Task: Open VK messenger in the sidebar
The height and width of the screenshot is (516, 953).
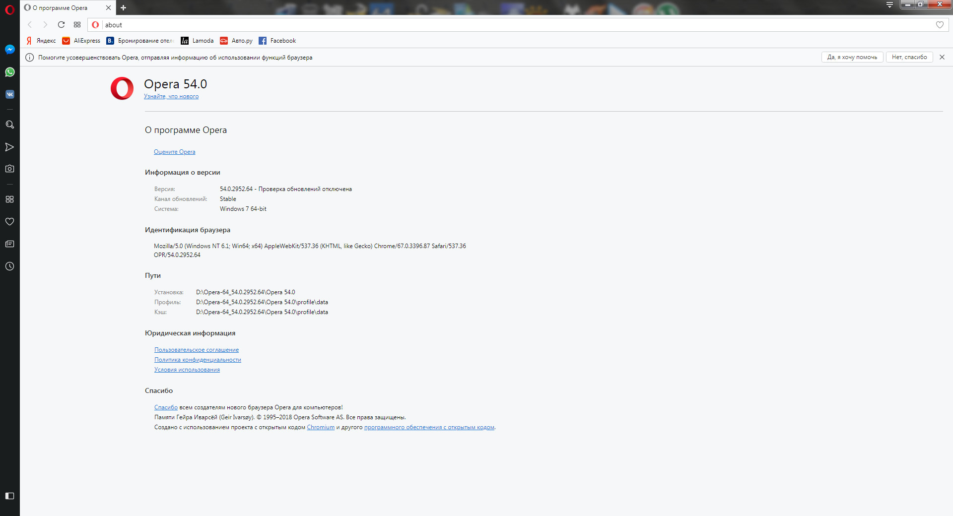Action: 9,94
